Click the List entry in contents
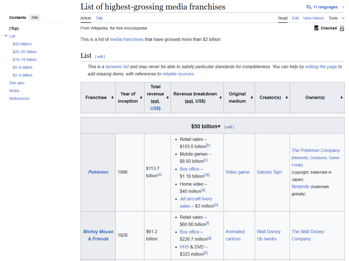The image size is (349, 261). point(12,36)
